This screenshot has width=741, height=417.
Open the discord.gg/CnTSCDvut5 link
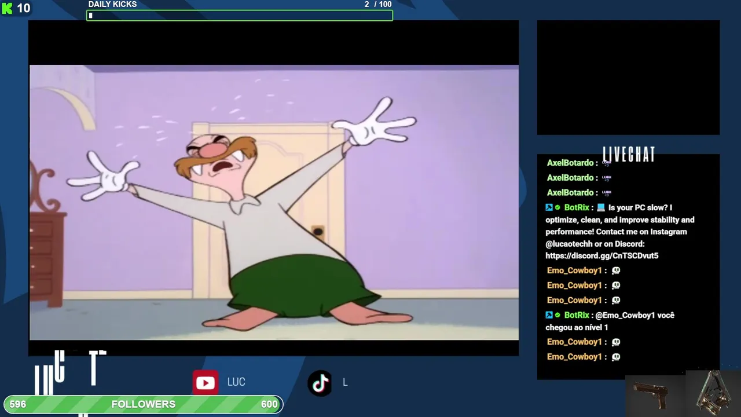click(x=601, y=255)
